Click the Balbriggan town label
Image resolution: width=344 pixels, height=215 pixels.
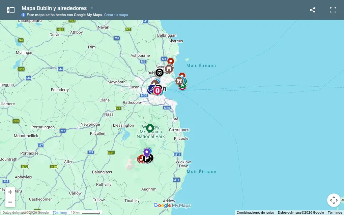167,35
